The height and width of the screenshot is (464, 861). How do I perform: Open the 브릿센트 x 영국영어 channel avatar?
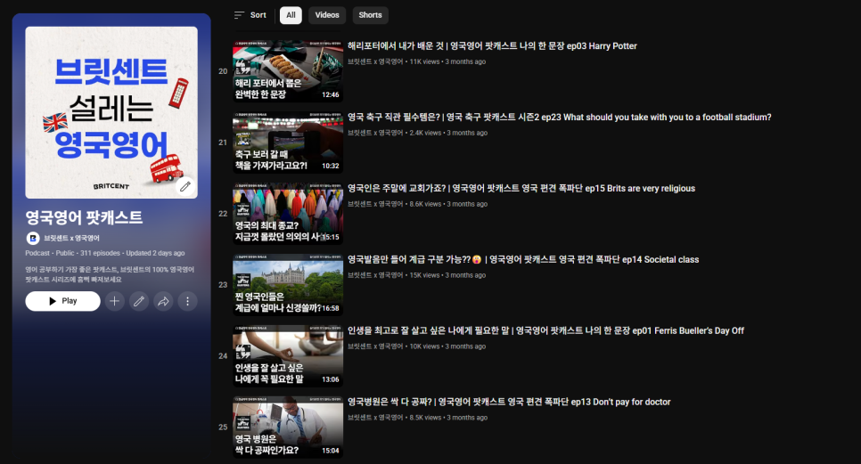tap(33, 238)
